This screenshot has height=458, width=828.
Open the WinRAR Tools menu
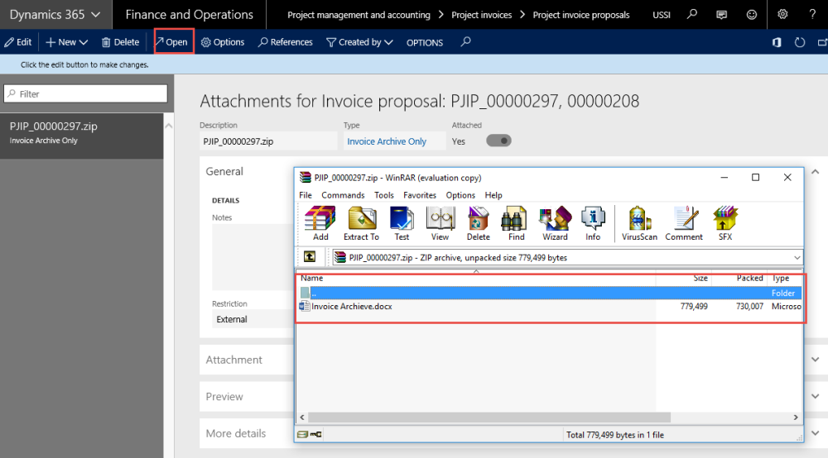tap(384, 195)
